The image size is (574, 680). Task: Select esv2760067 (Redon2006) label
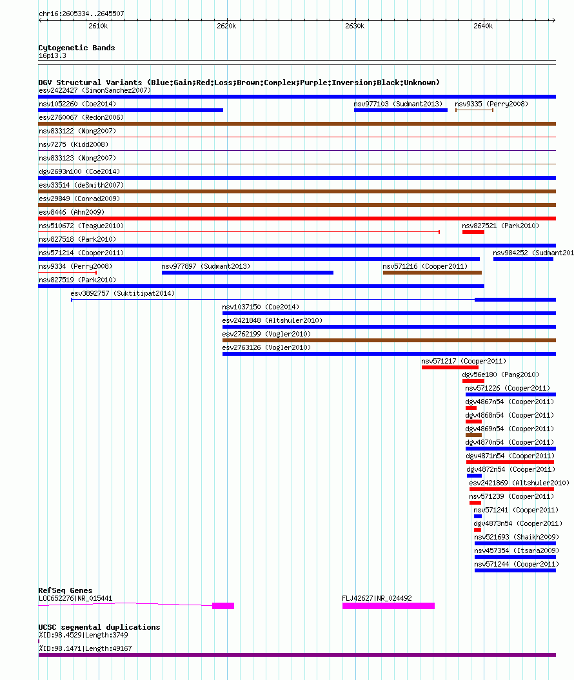[x=81, y=117]
